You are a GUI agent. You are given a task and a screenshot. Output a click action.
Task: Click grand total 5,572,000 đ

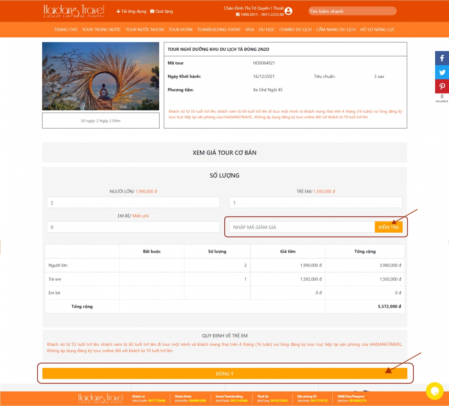(x=389, y=306)
